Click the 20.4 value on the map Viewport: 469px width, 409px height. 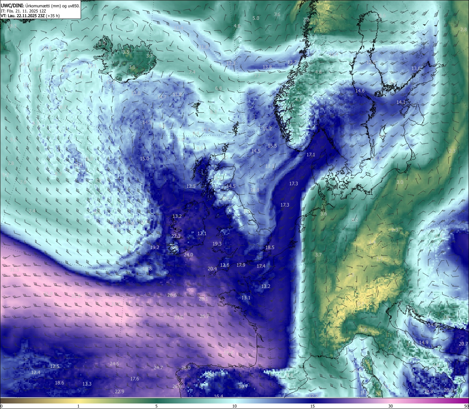[x=212, y=269]
